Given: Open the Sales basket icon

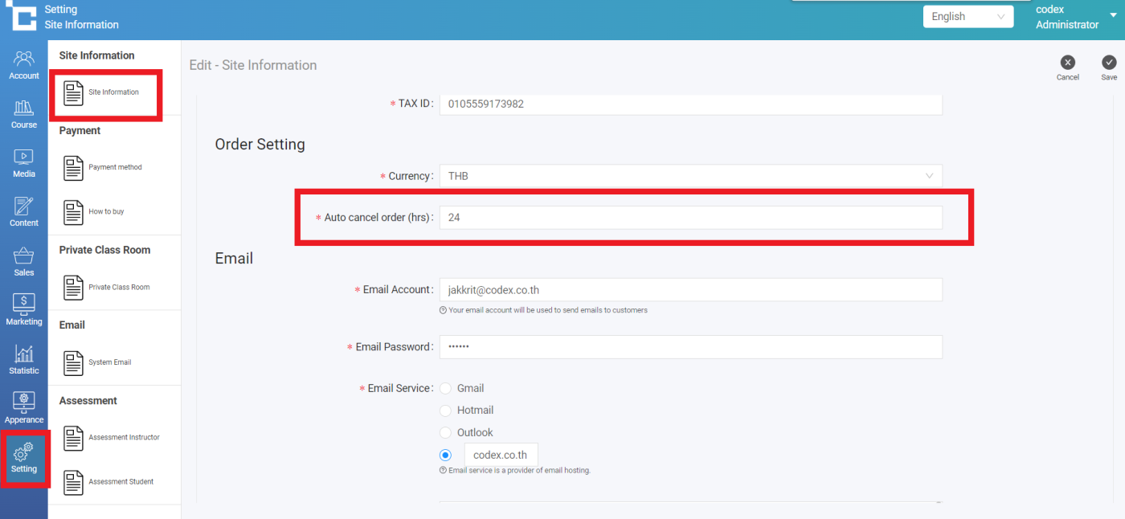Looking at the screenshot, I should [x=24, y=261].
